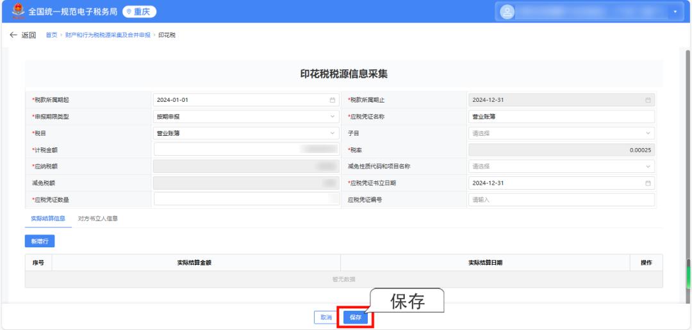Click the tax bureau emblem logo
This screenshot has width=692, height=330.
(17, 12)
